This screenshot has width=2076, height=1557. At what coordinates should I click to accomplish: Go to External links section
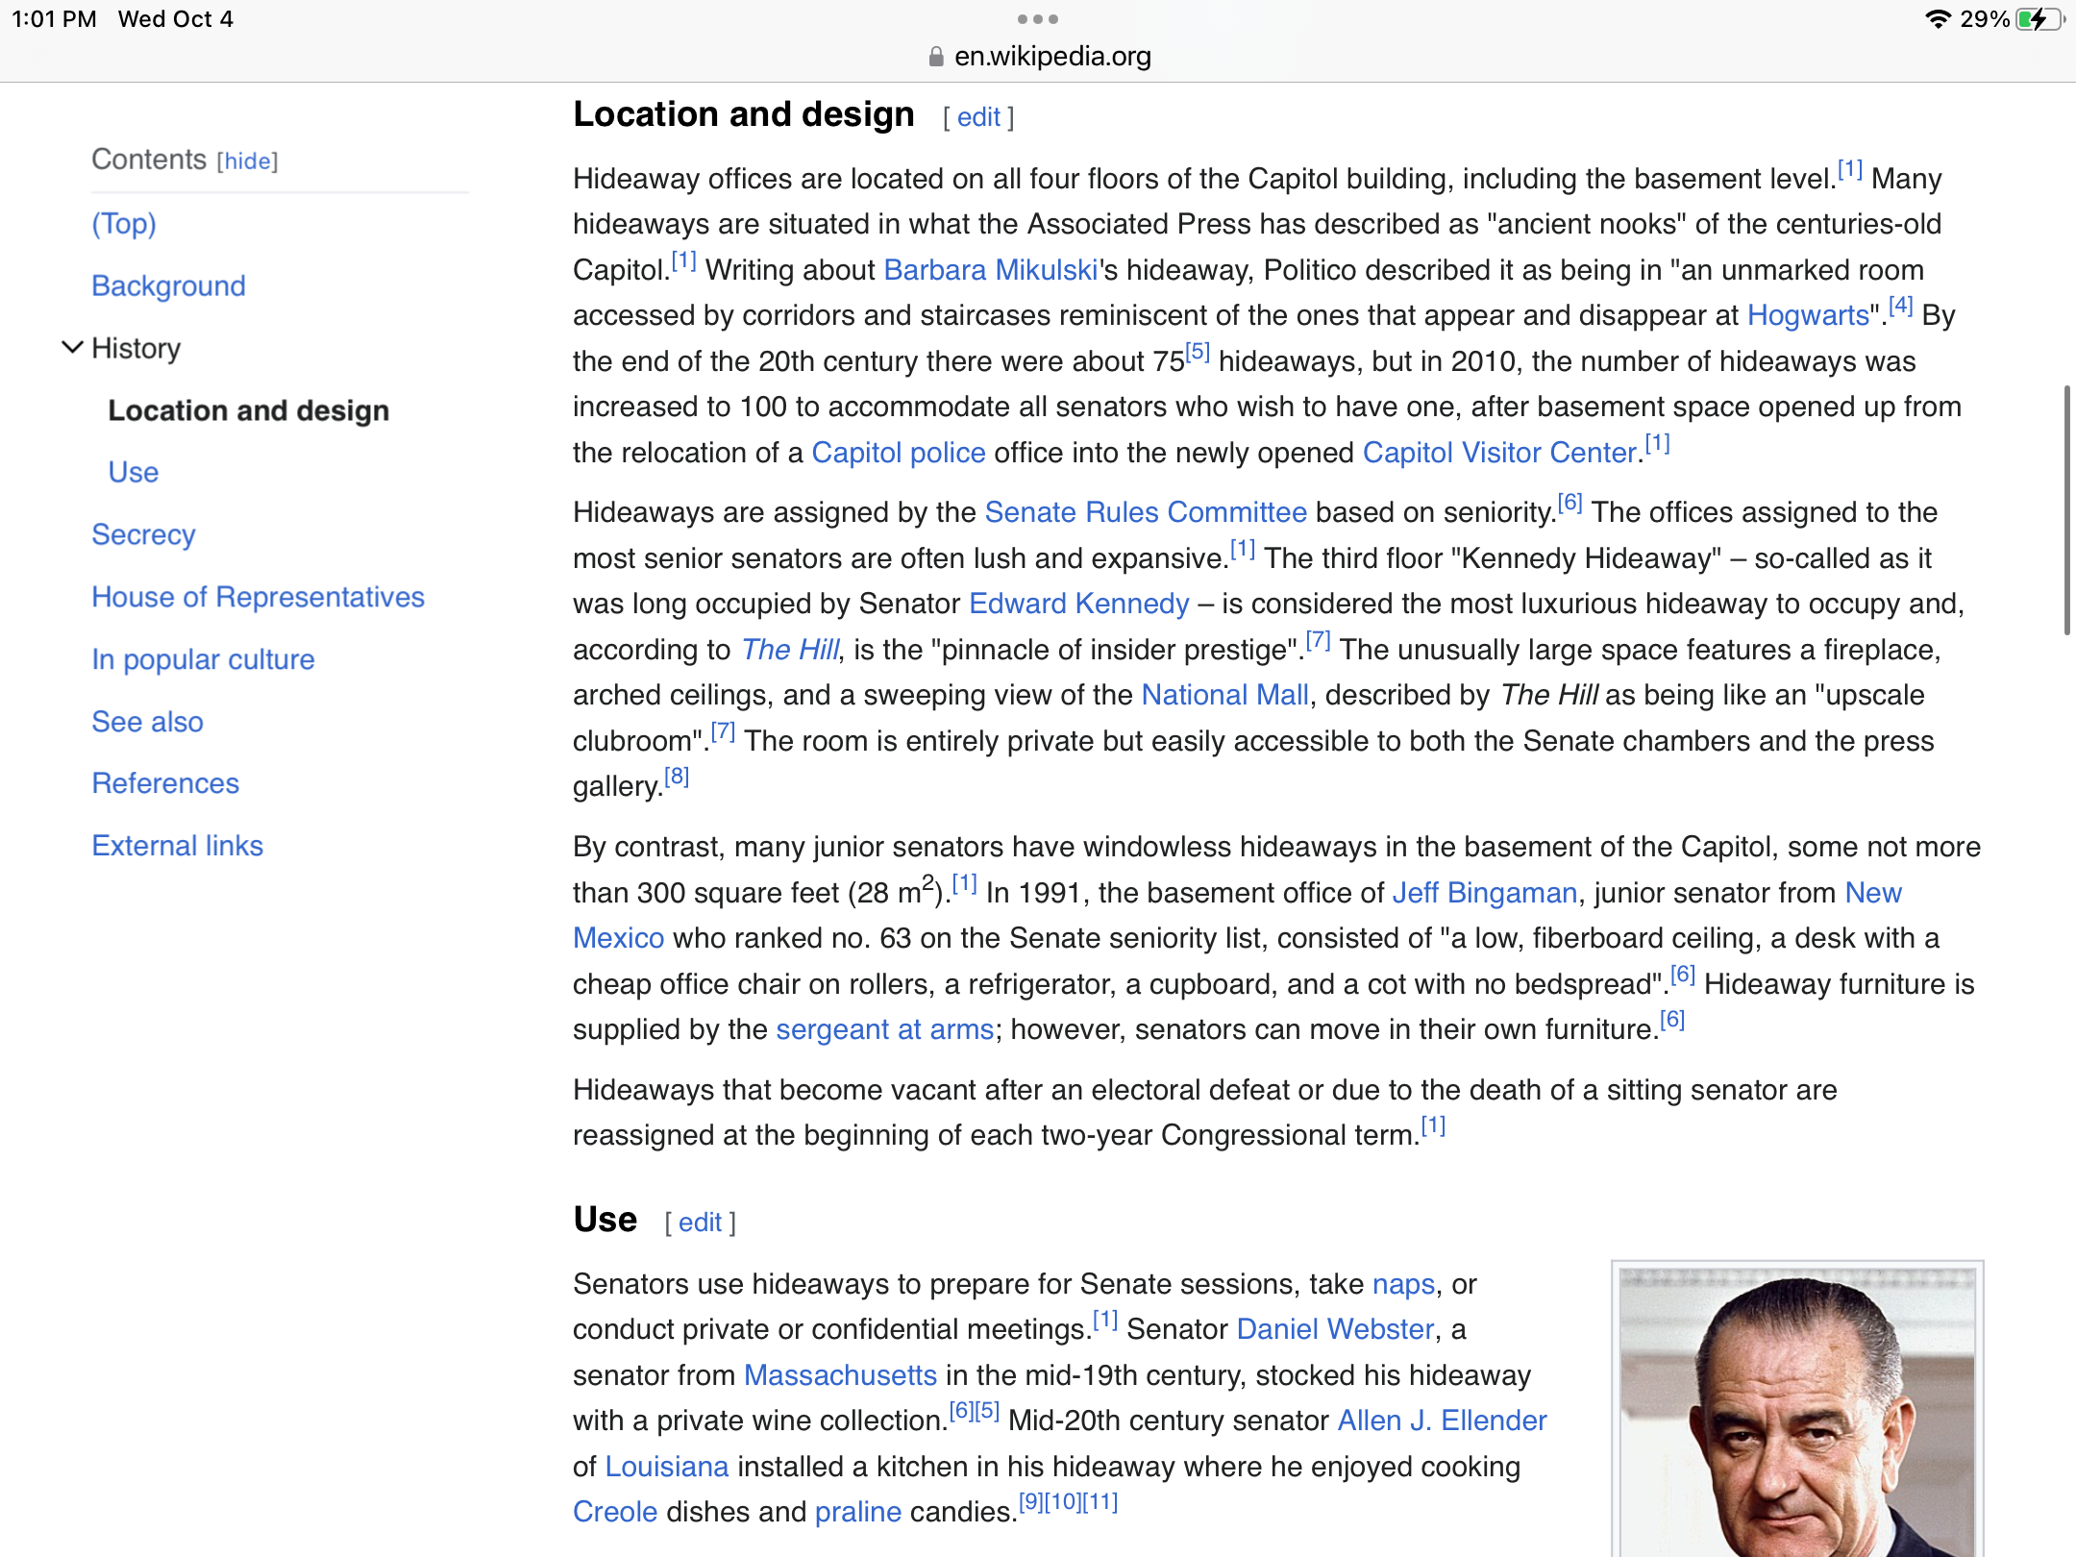(x=177, y=846)
